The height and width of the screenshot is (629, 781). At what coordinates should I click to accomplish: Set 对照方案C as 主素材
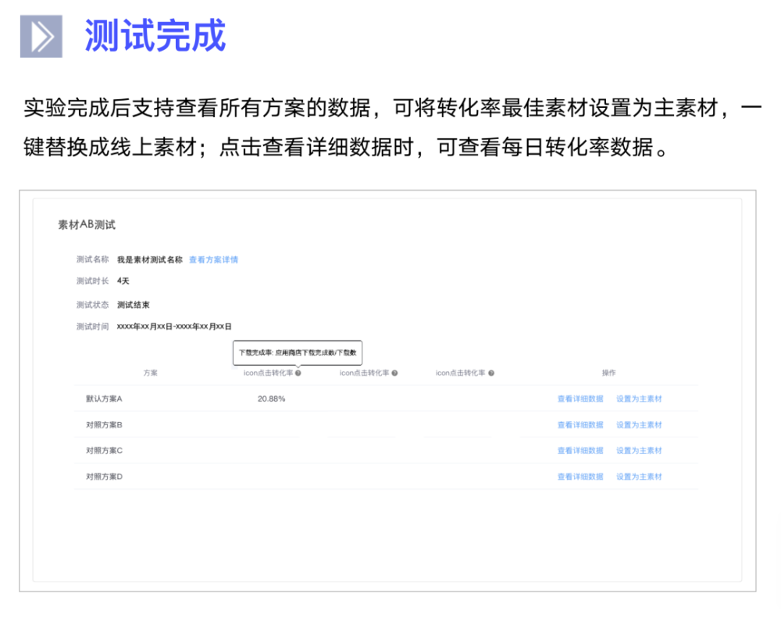(x=639, y=451)
